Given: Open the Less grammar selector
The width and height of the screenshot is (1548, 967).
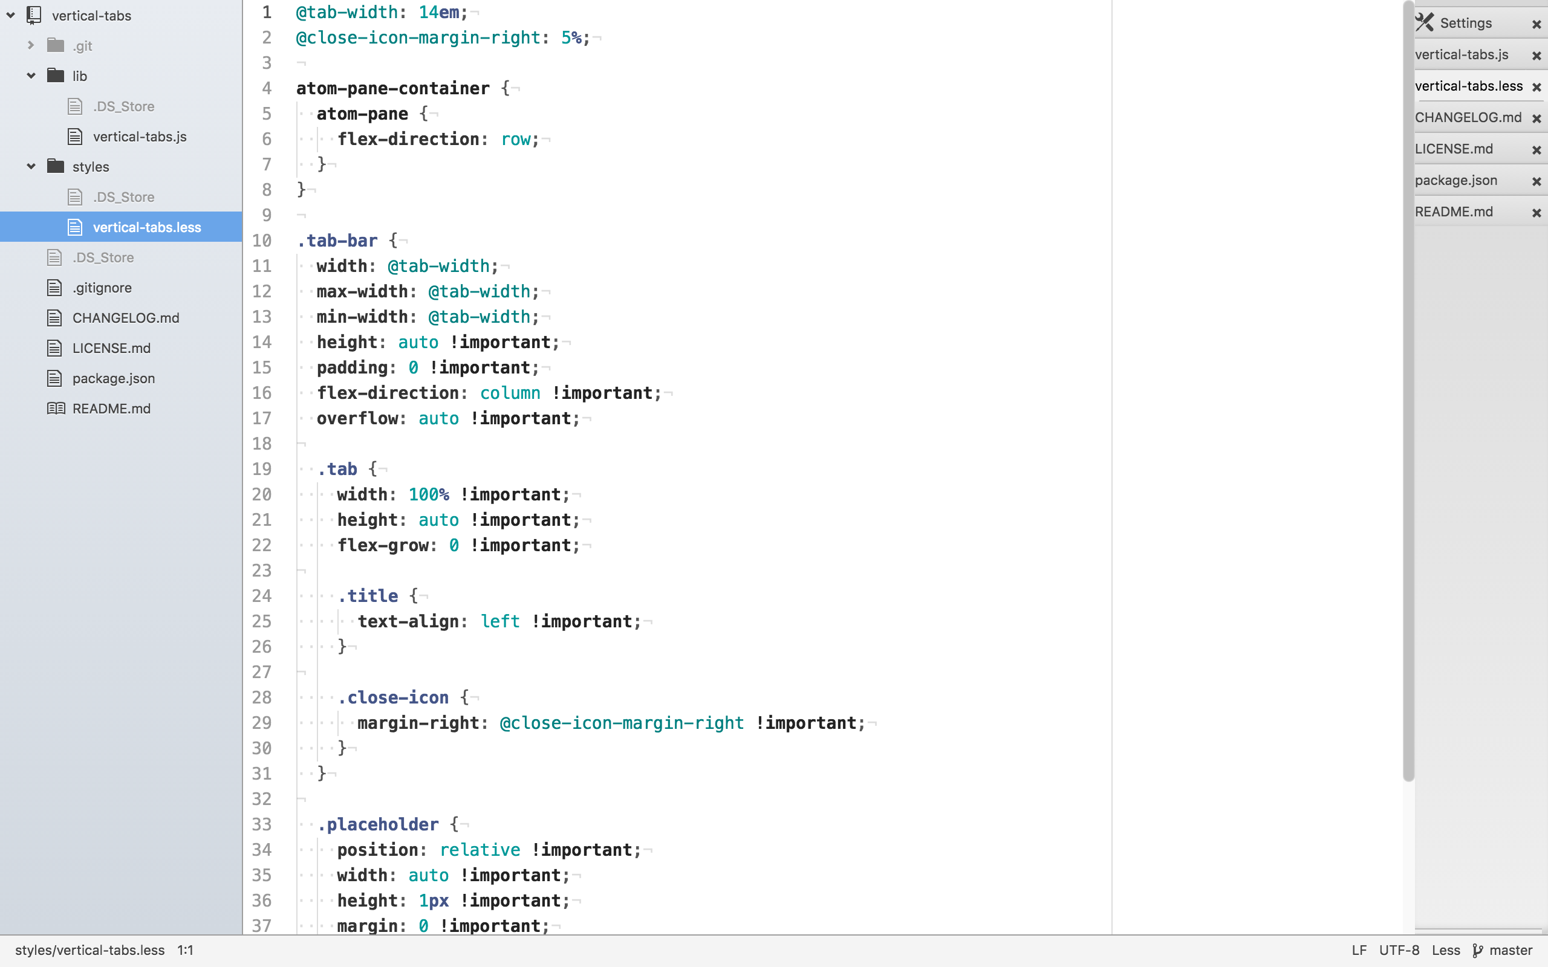Looking at the screenshot, I should pos(1445,950).
